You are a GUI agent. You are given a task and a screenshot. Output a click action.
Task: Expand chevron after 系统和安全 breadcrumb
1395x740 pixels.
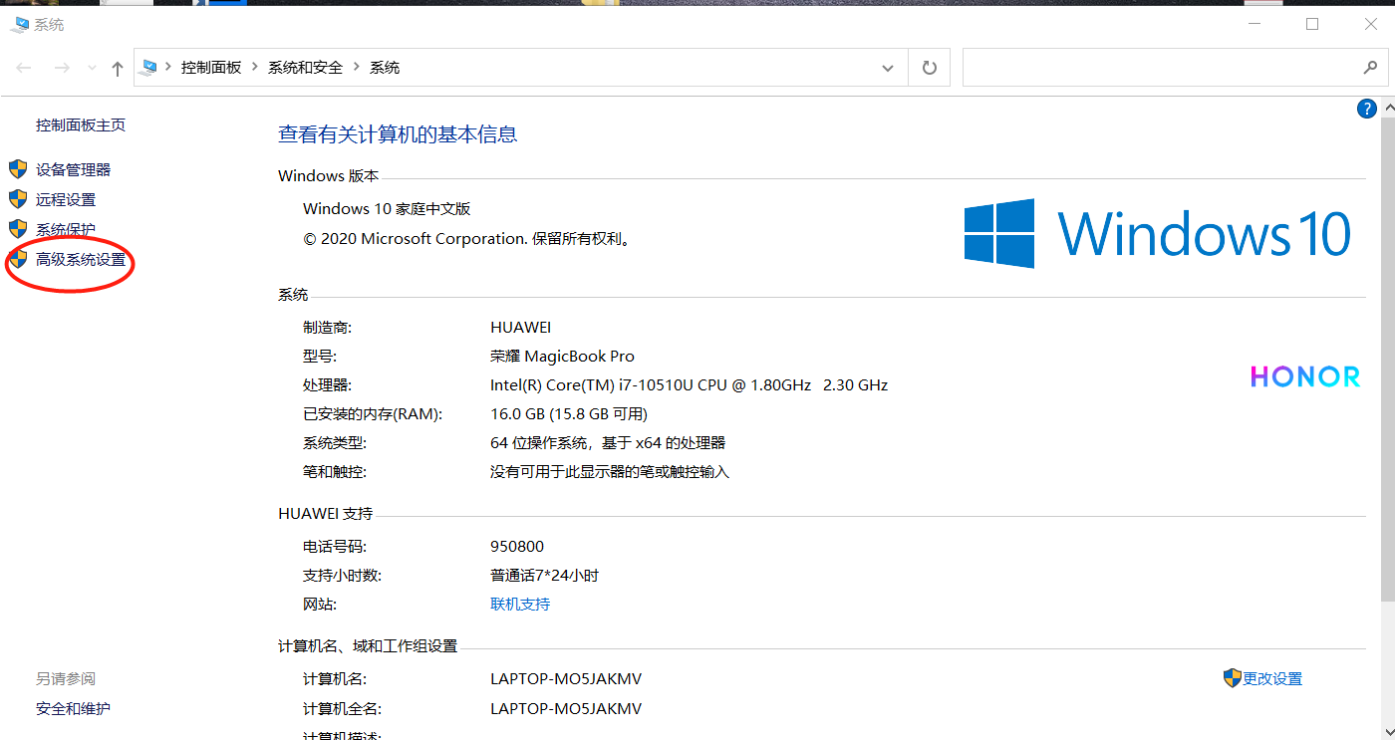point(357,68)
